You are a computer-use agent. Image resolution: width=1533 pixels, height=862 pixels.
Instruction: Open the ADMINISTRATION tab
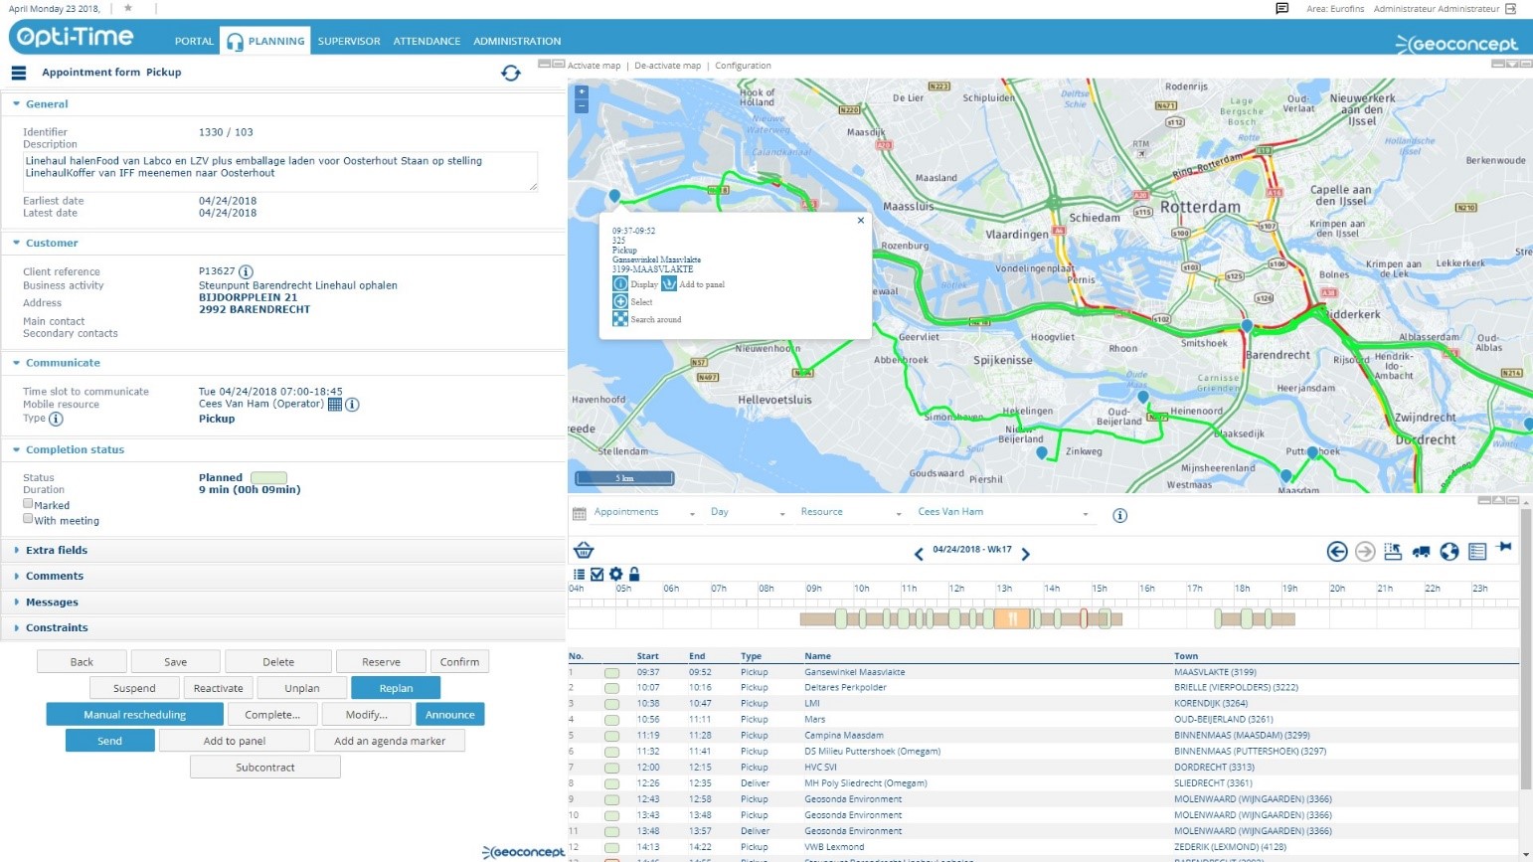(517, 41)
